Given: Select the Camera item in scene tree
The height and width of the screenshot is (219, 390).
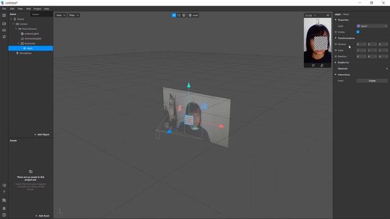Looking at the screenshot, I should (x=23, y=24).
